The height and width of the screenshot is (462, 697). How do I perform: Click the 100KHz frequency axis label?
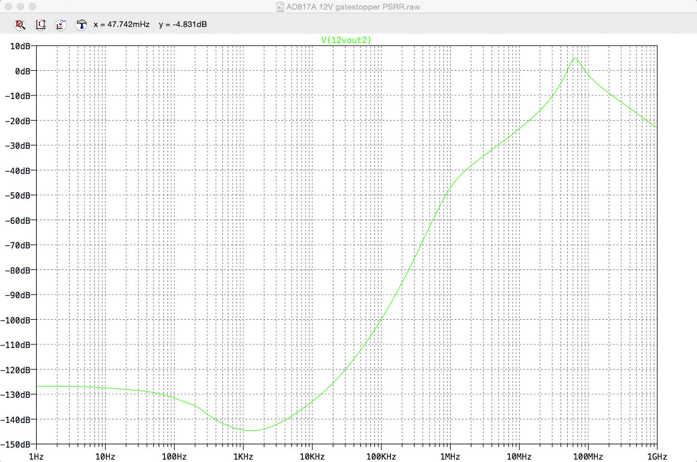coord(381,456)
